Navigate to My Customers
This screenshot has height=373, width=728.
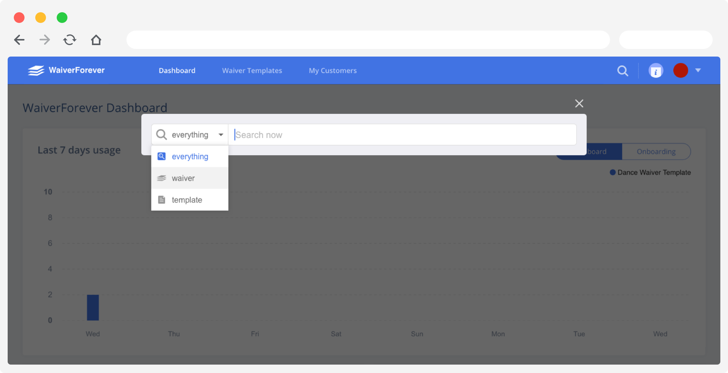[333, 70]
